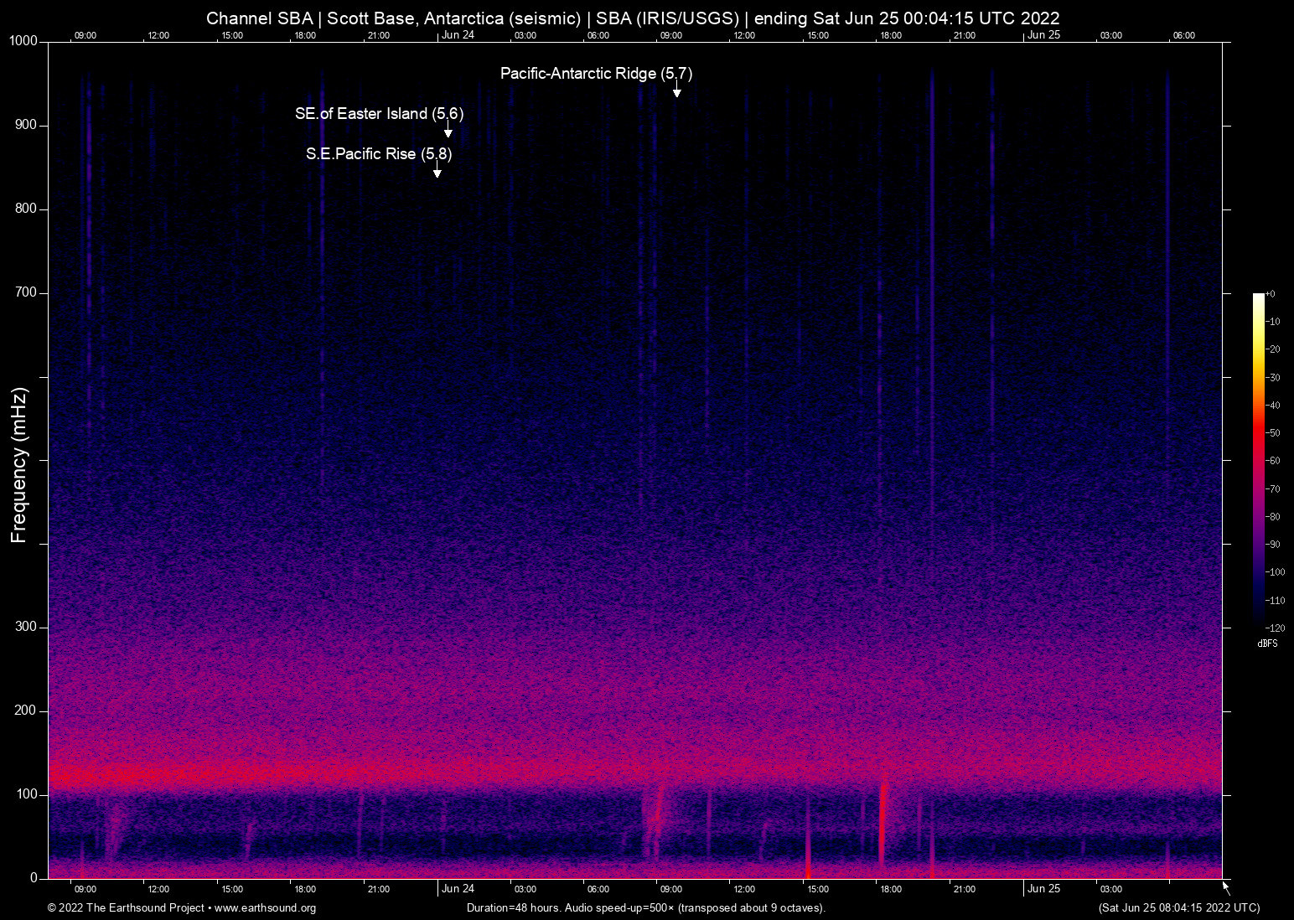Click the 1000 tick on frequency axis

(23, 42)
